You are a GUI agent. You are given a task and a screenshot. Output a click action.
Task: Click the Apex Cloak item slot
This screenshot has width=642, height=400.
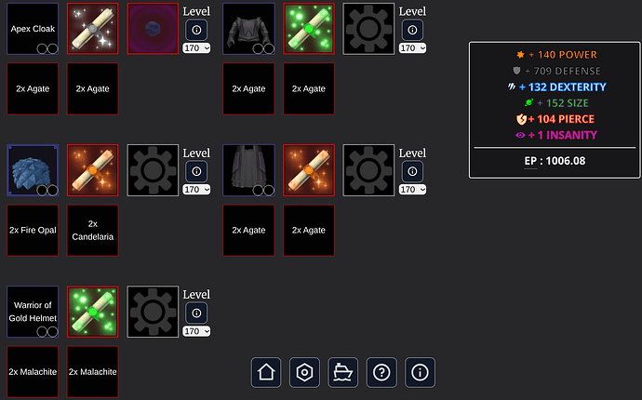33,29
